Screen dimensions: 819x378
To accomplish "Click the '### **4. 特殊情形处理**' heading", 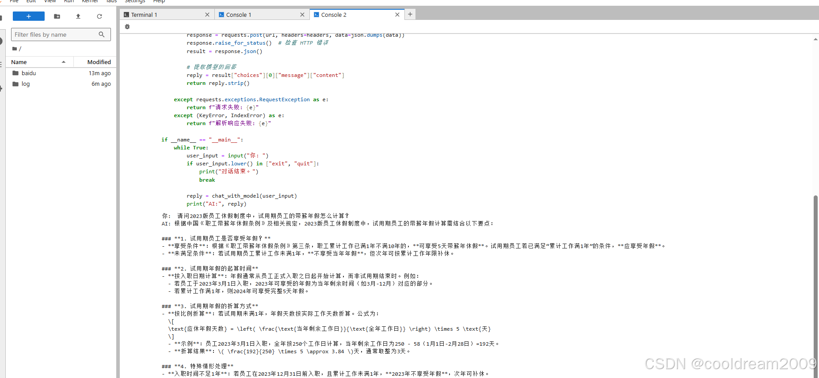I will point(198,366).
